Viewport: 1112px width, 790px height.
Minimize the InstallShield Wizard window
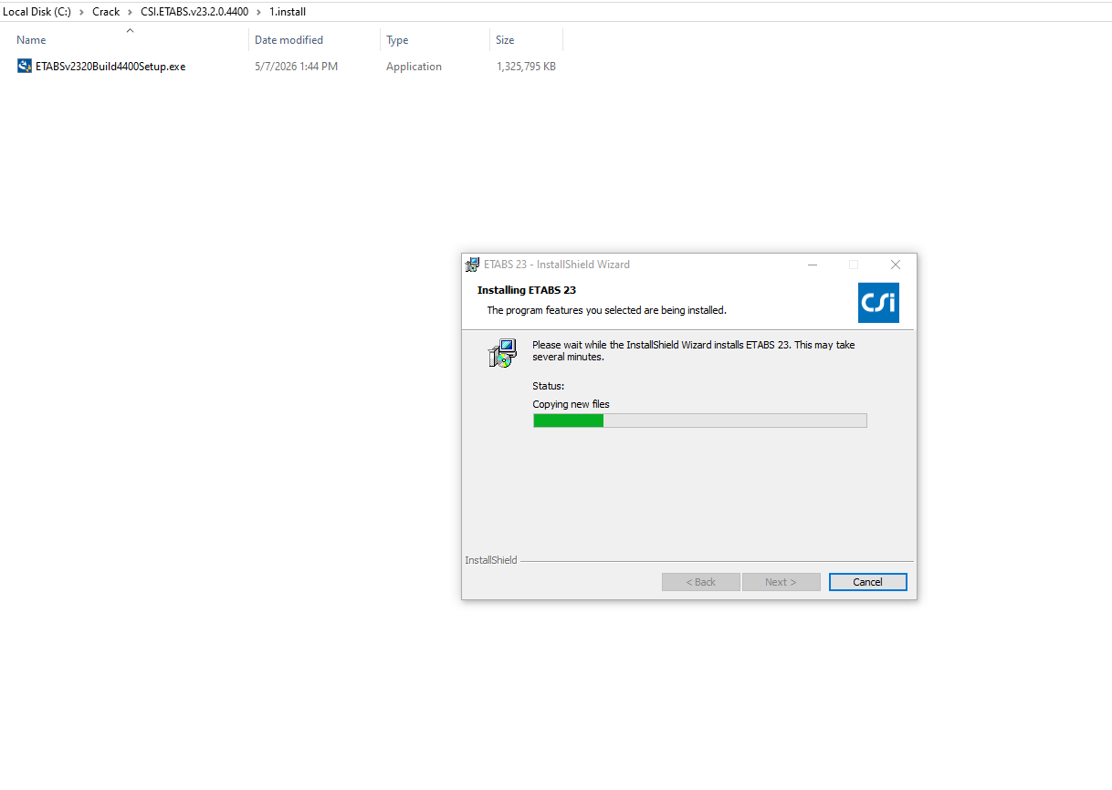pyautogui.click(x=812, y=265)
